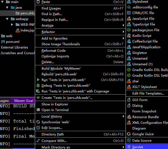This screenshot has height=149, width=168.
Task: Choose Diagram entry in New submenu
Action: pos(147,128)
